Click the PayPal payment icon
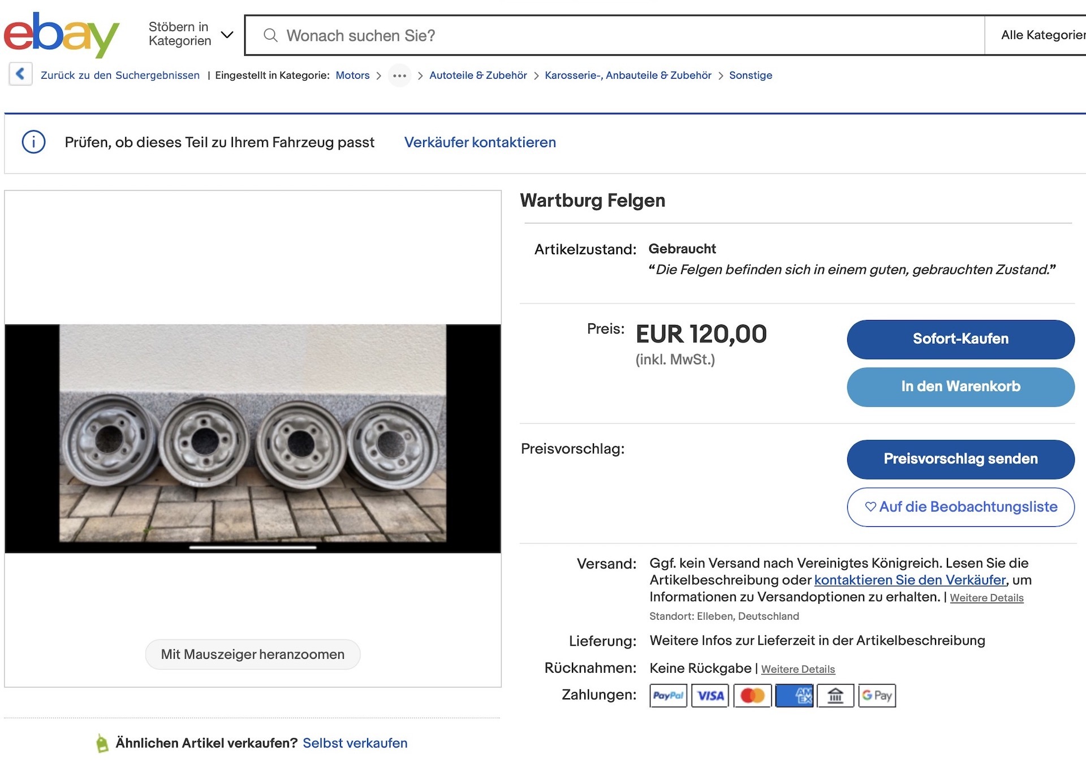This screenshot has height=770, width=1086. pyautogui.click(x=668, y=695)
